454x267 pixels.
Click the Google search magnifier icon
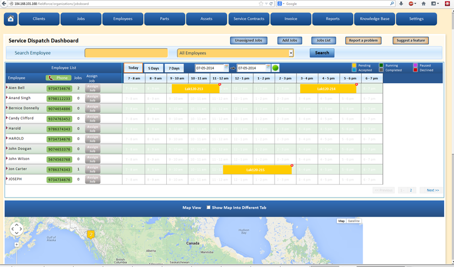392,3
